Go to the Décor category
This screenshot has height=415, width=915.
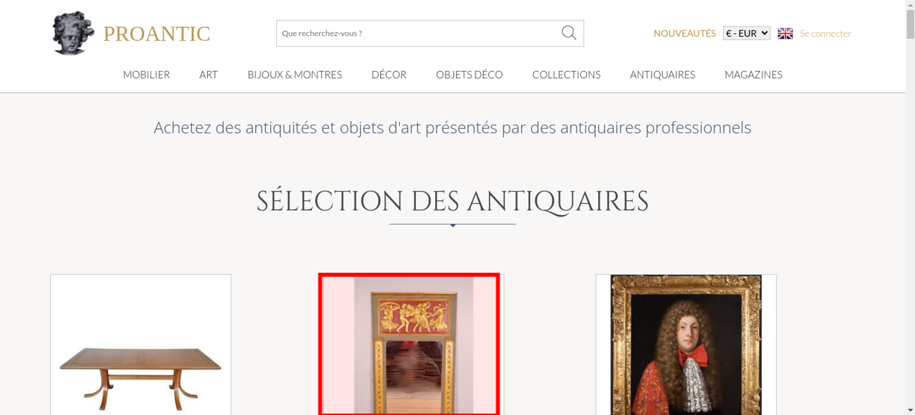[389, 74]
